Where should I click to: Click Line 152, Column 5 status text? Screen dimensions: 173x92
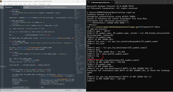[x=8, y=90]
